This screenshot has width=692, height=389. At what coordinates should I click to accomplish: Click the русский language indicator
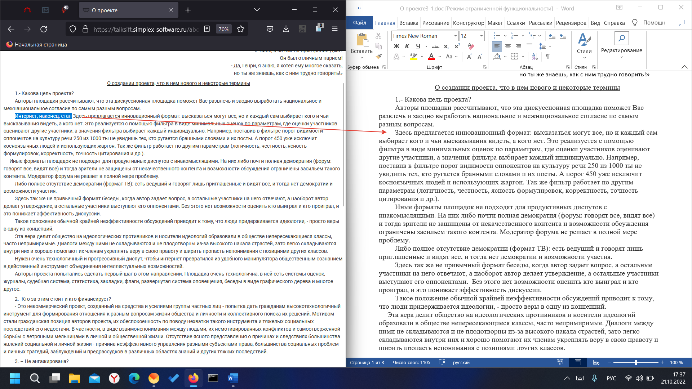pyautogui.click(x=461, y=362)
